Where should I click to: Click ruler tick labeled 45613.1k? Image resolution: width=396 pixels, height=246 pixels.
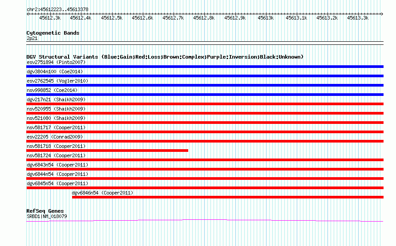(296, 18)
